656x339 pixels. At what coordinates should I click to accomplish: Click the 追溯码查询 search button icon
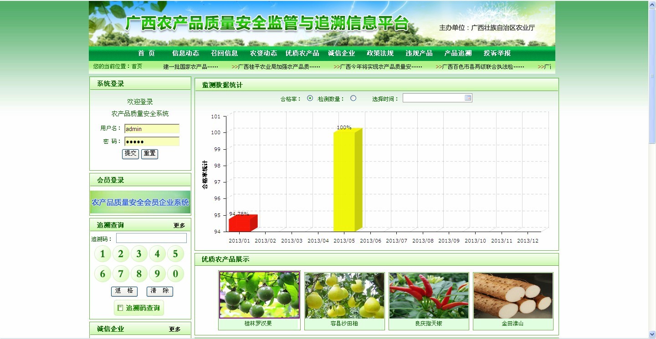coord(120,308)
